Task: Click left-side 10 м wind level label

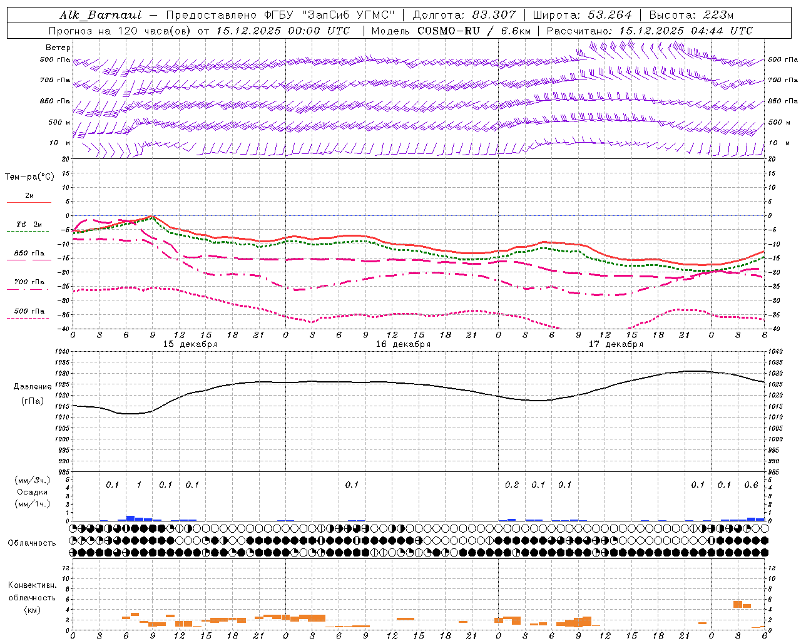Action: pyautogui.click(x=59, y=143)
